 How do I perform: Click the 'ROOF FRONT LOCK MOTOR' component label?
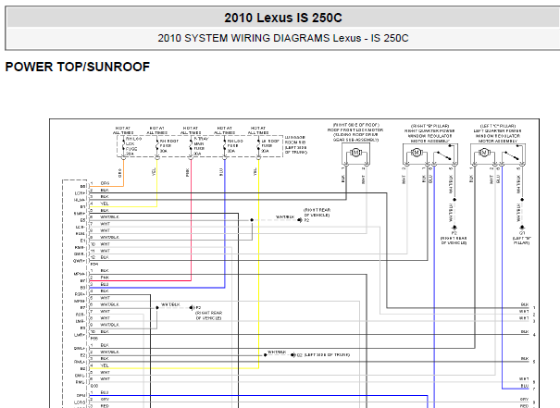click(355, 130)
